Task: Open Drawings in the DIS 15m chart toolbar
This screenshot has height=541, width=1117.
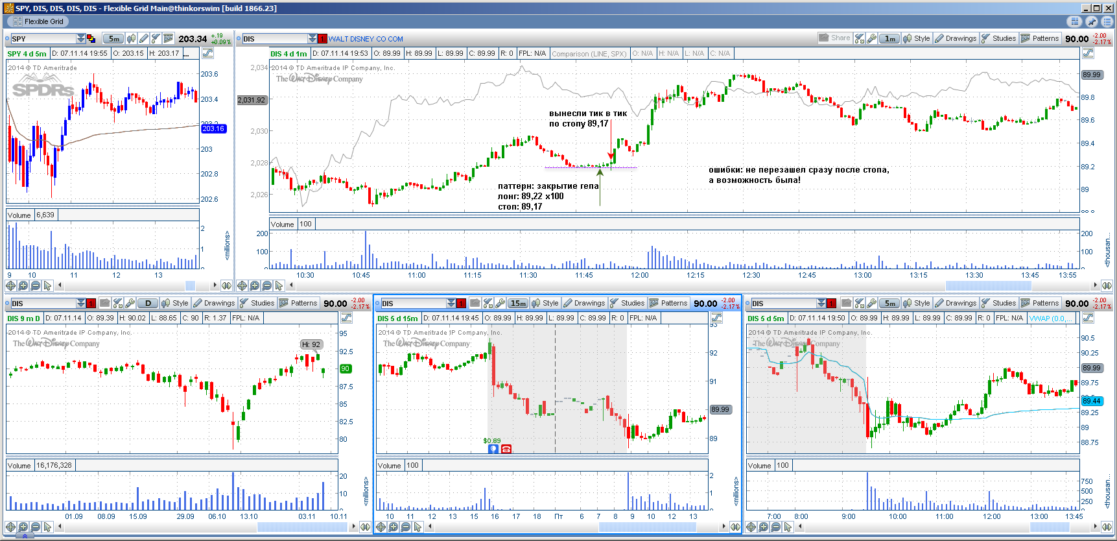Action: pos(584,303)
